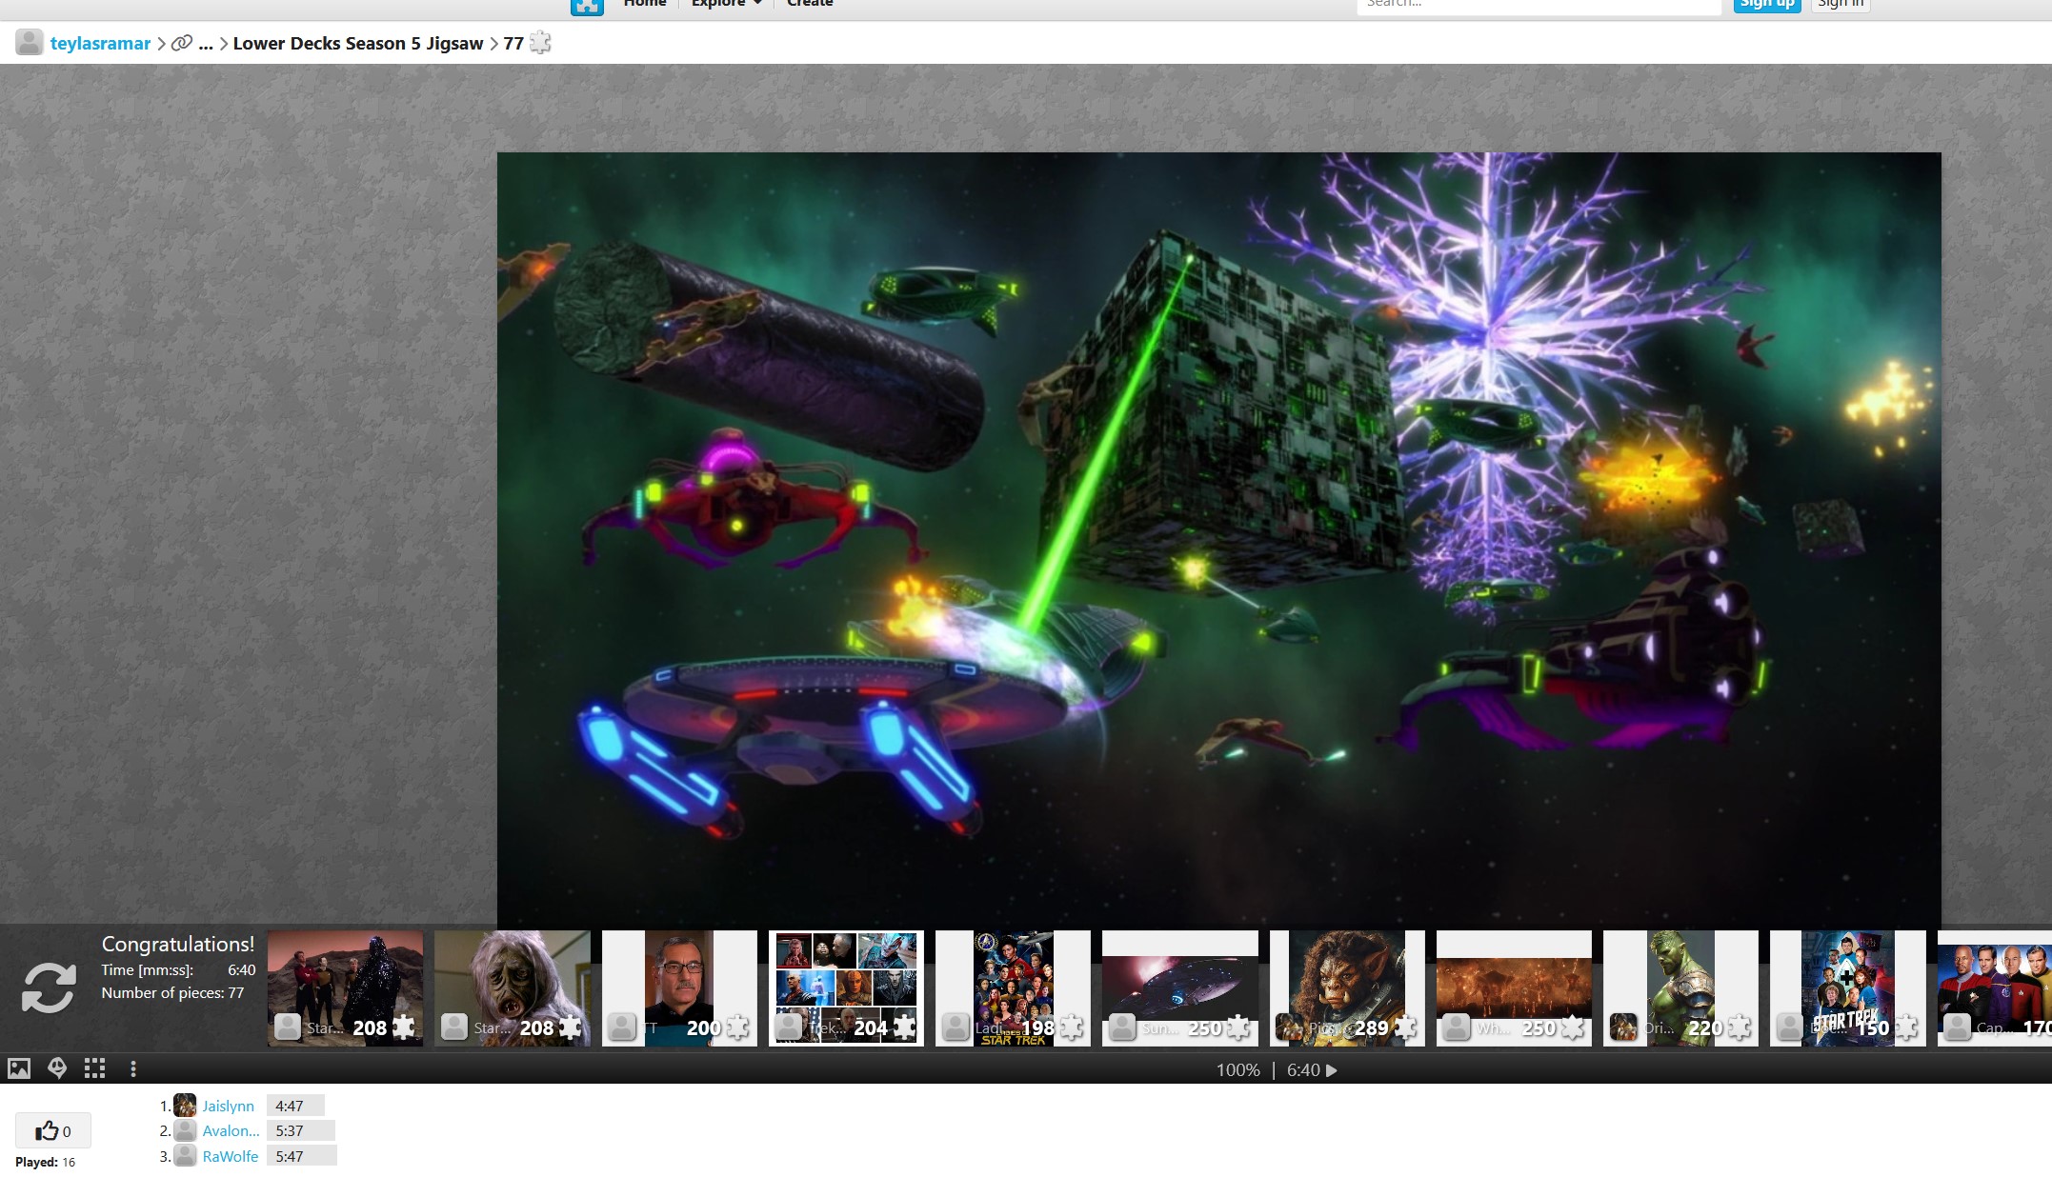Open the RaWolfe player link
Image resolution: width=2052 pixels, height=1177 pixels.
[230, 1156]
